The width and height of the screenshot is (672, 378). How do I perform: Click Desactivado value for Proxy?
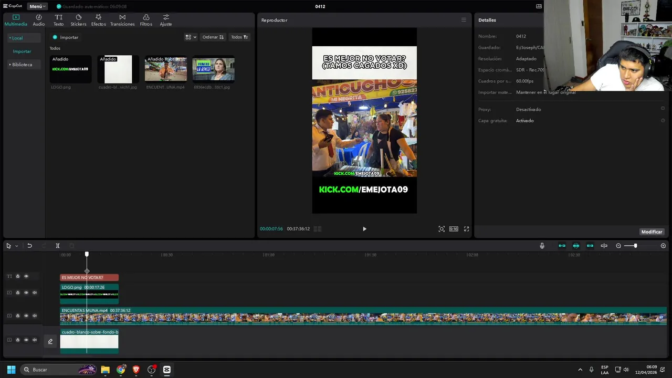pyautogui.click(x=528, y=109)
